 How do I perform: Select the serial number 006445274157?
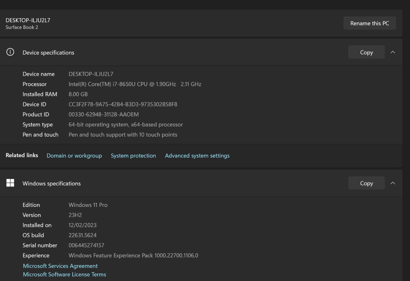[86, 245]
